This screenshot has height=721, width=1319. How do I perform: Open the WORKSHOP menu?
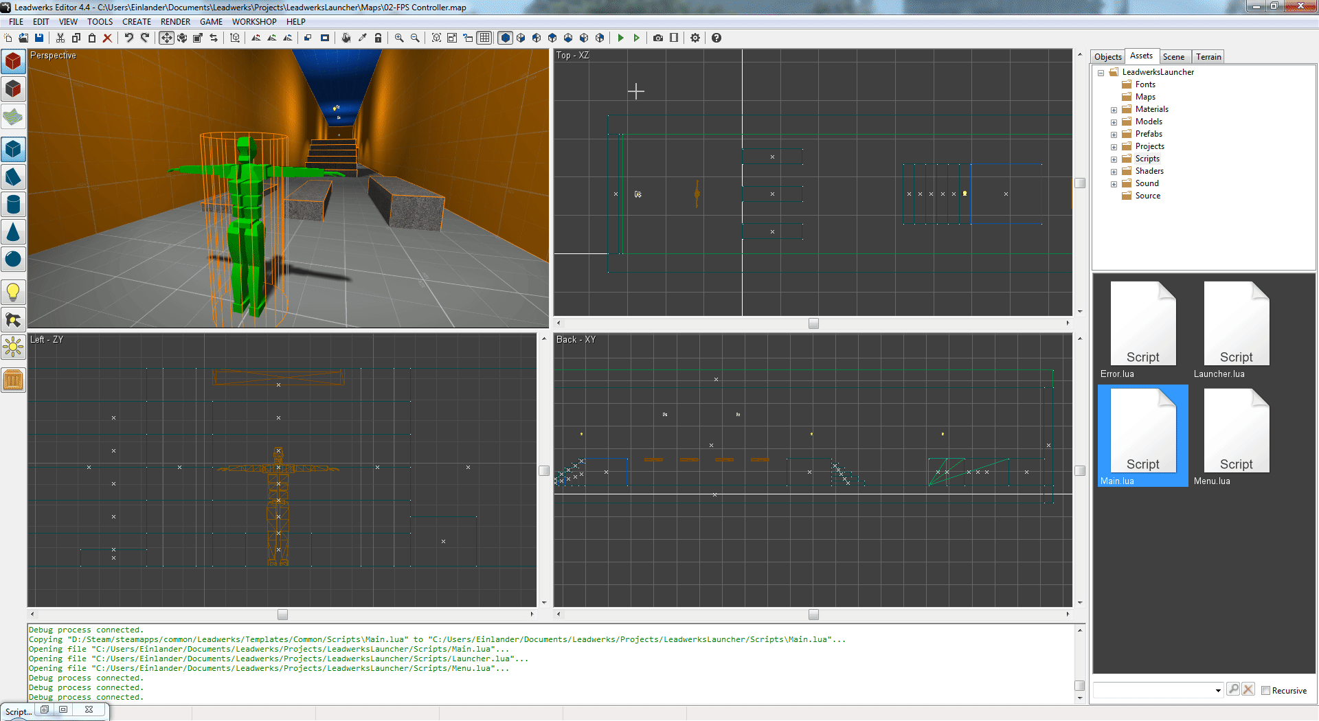253,21
